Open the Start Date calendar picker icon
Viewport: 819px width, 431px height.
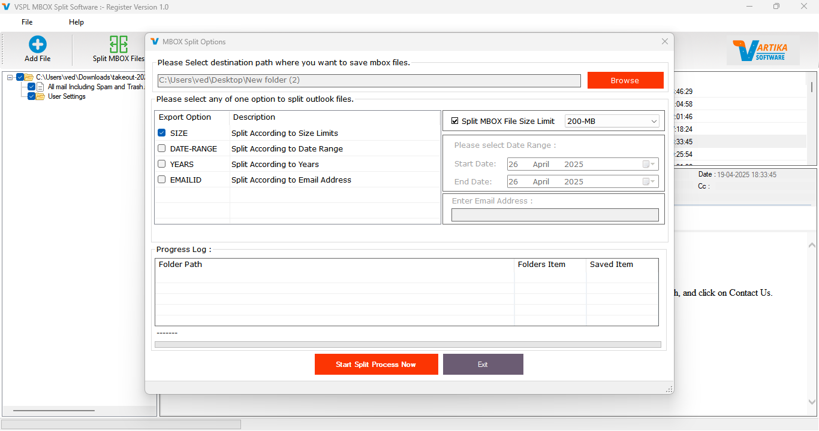click(649, 164)
